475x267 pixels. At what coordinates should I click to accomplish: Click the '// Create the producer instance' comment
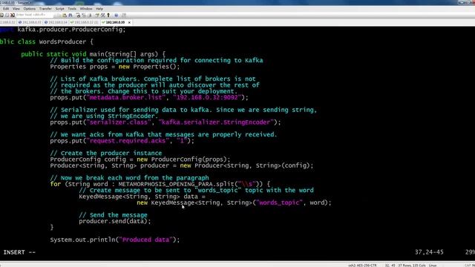[105, 154]
